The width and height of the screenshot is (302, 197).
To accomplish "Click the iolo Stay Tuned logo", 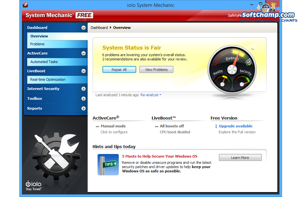I will pyautogui.click(x=33, y=186).
